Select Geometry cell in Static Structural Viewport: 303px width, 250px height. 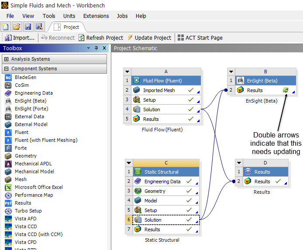pyautogui.click(x=166, y=191)
